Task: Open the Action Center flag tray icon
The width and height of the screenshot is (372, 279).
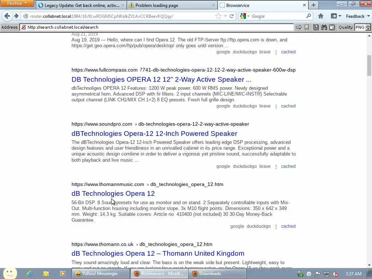Action: pos(318,274)
